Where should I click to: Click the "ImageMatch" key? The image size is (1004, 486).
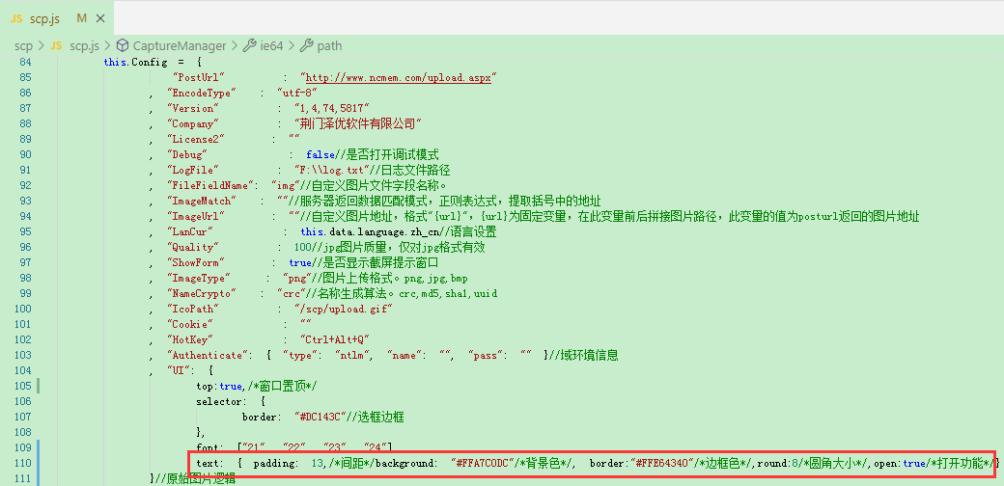202,201
